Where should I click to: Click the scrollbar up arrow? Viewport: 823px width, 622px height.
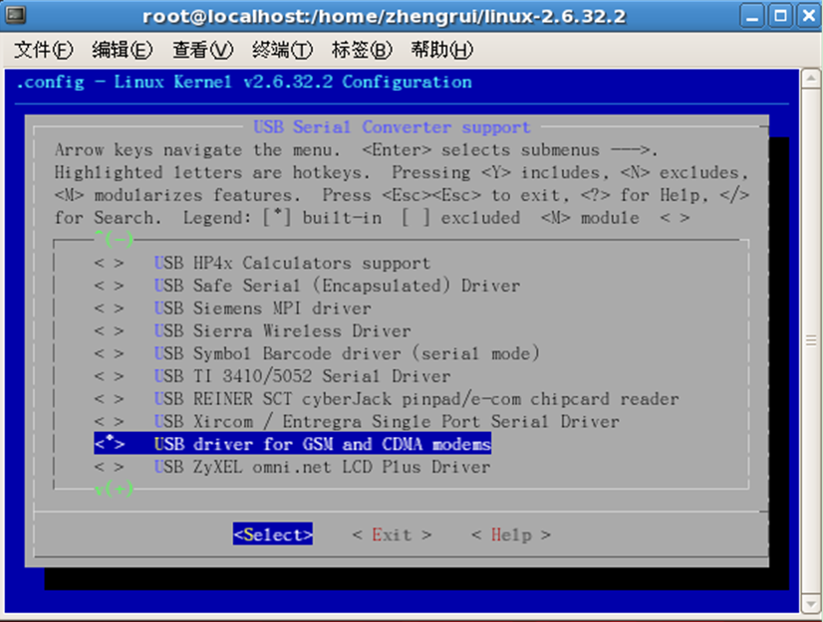[813, 79]
